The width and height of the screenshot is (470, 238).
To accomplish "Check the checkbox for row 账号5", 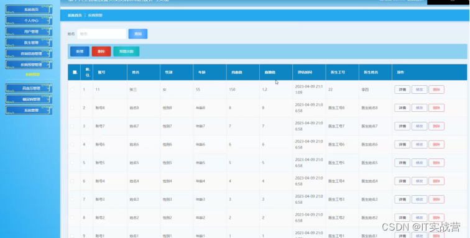I will click(72, 163).
